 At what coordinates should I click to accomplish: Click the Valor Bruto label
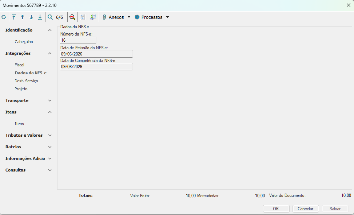pyautogui.click(x=140, y=196)
